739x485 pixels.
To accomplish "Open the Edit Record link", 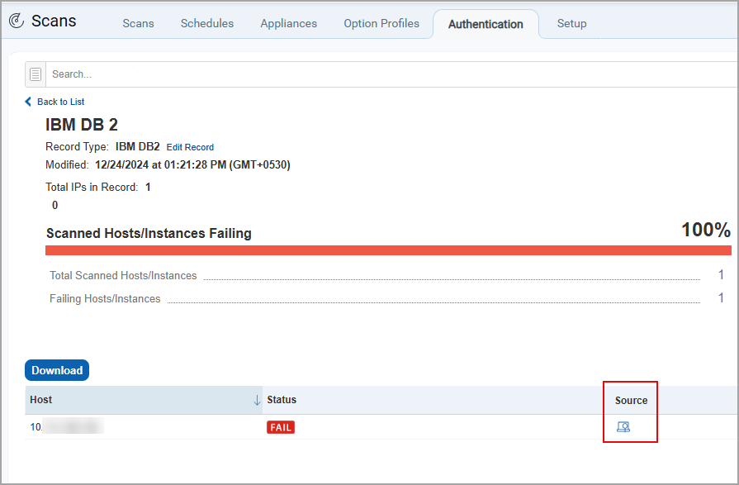I will 190,147.
